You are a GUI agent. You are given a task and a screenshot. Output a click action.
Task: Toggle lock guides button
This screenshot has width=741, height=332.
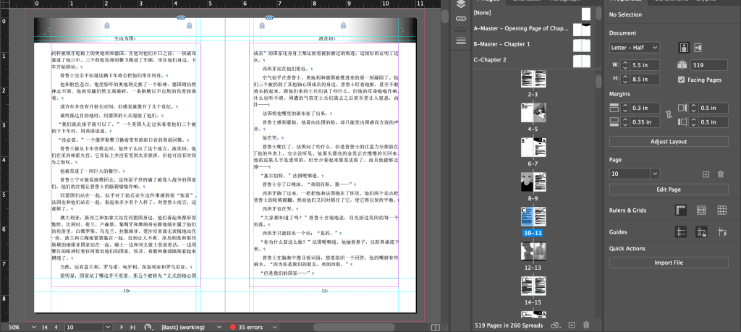point(700,231)
